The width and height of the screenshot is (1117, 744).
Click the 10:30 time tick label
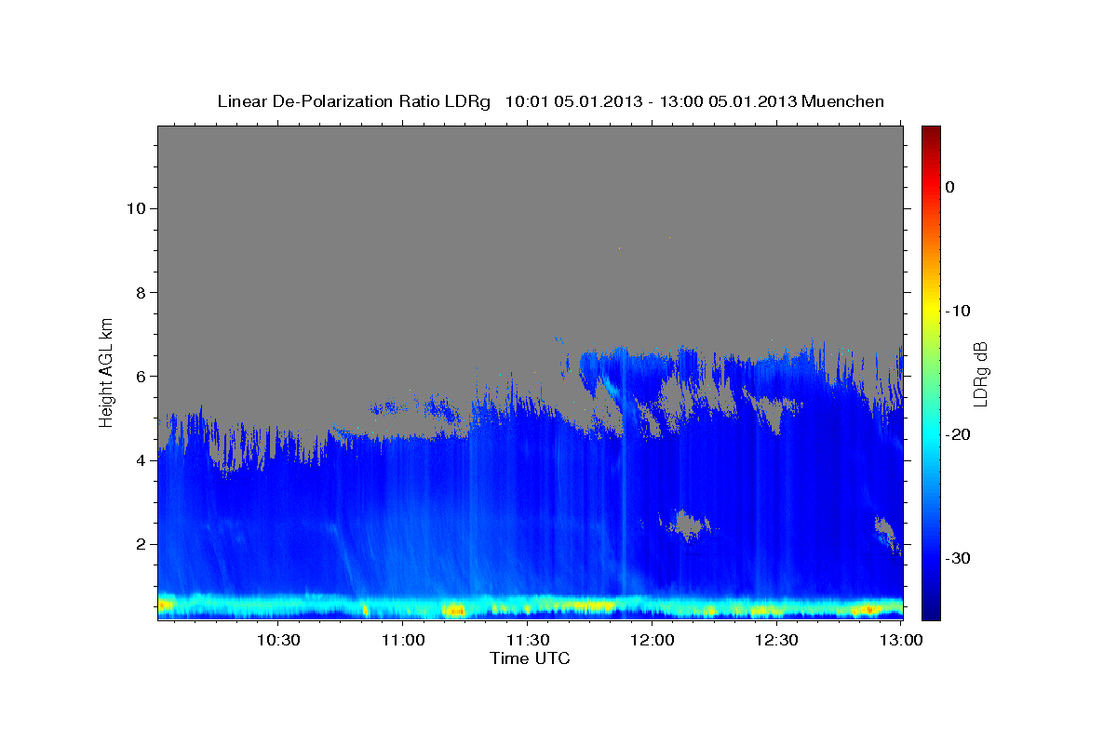pos(277,640)
